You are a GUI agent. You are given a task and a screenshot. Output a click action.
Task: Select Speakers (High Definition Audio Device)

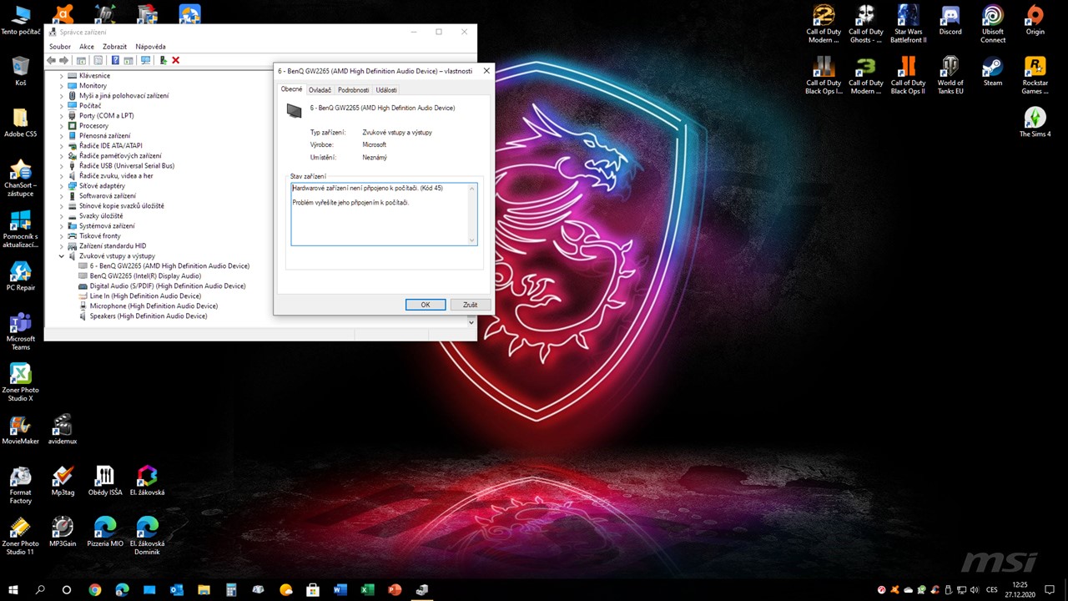coord(149,316)
